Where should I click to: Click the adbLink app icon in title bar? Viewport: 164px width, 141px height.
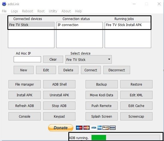(x=4, y=4)
